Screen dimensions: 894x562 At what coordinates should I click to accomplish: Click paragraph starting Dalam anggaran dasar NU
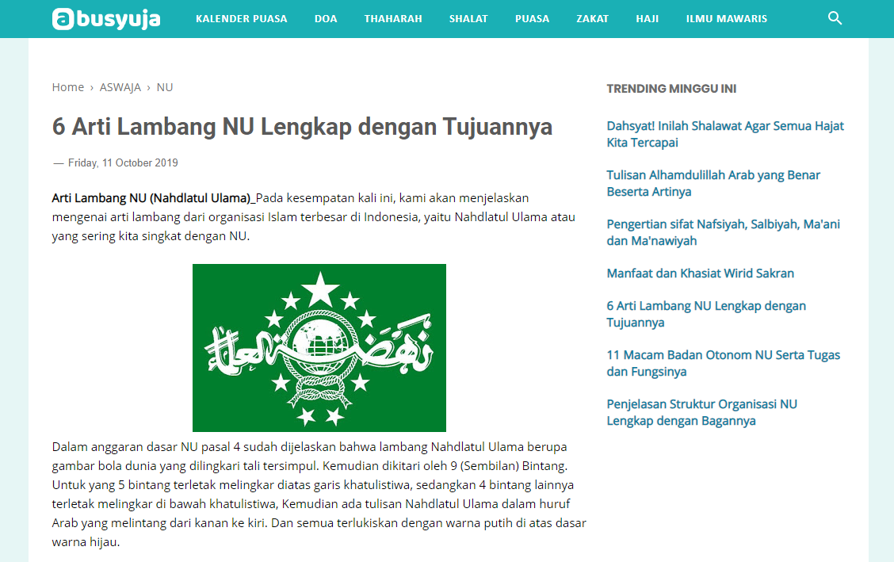click(x=319, y=494)
